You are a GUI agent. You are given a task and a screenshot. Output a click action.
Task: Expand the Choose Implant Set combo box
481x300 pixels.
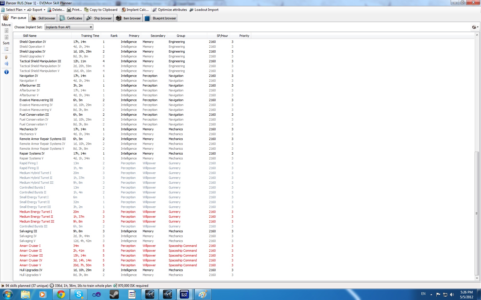69,27
